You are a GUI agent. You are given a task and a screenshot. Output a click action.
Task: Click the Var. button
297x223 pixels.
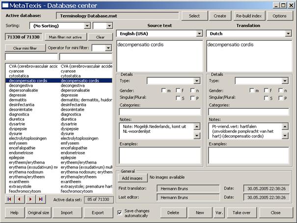[x=219, y=213]
